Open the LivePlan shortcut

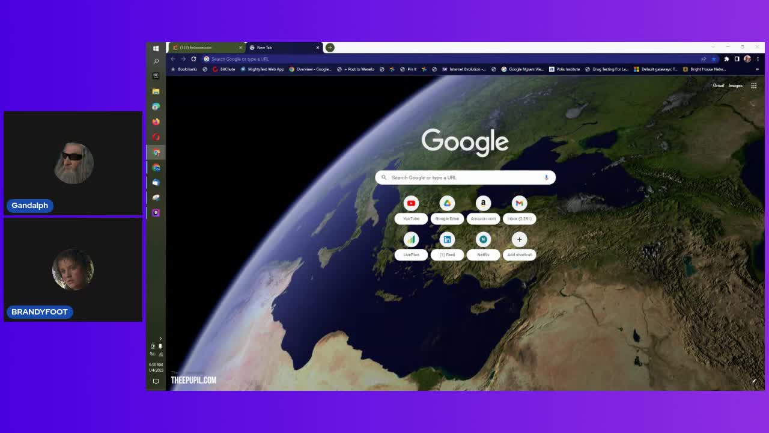pos(411,245)
